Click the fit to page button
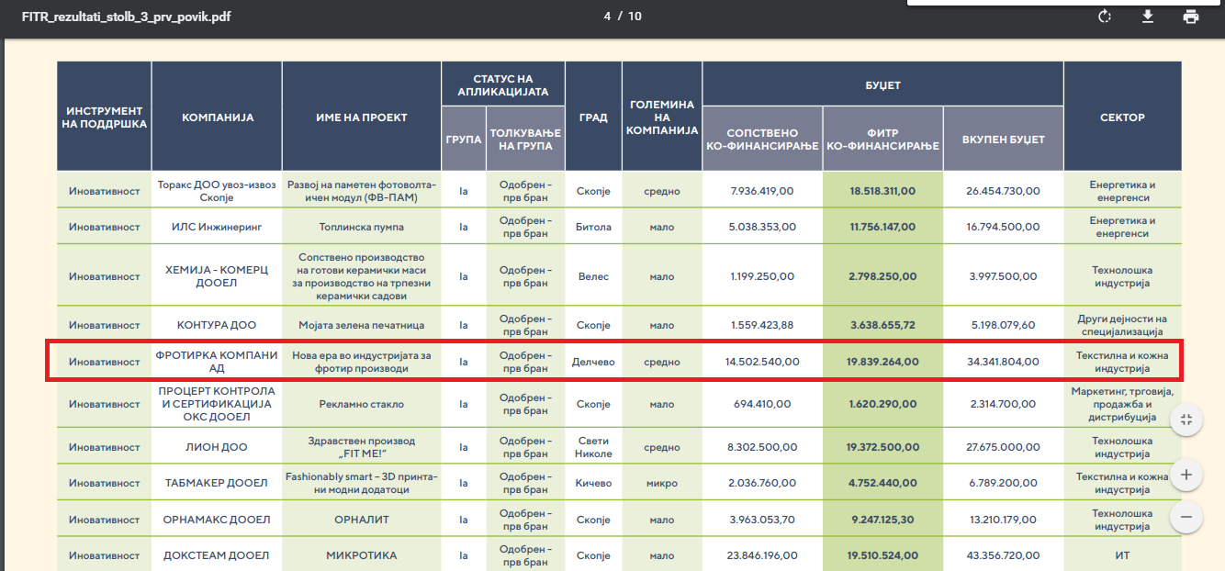1225x571 pixels. (1186, 419)
